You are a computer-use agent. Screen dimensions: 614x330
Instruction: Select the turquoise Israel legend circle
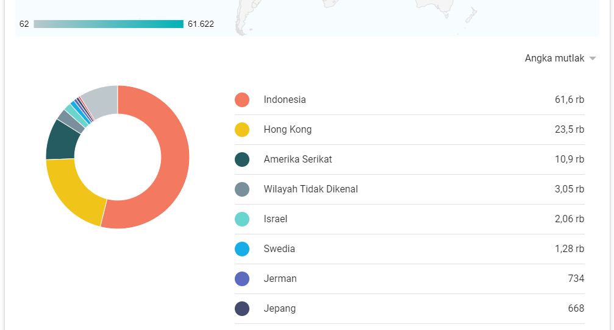[242, 219]
